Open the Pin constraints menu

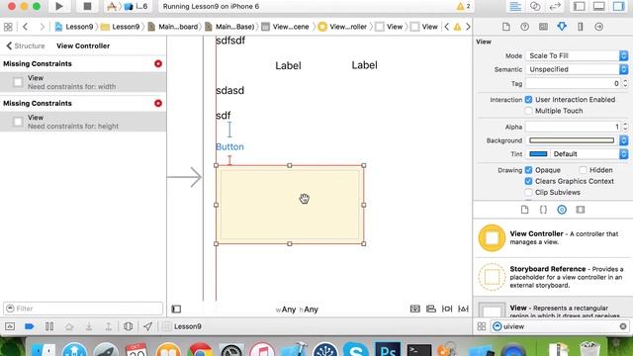[x=447, y=309]
